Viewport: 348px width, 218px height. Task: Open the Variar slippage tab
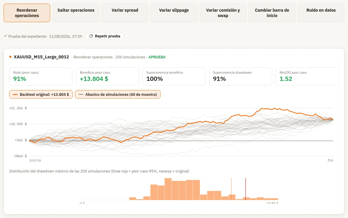pos(174,13)
